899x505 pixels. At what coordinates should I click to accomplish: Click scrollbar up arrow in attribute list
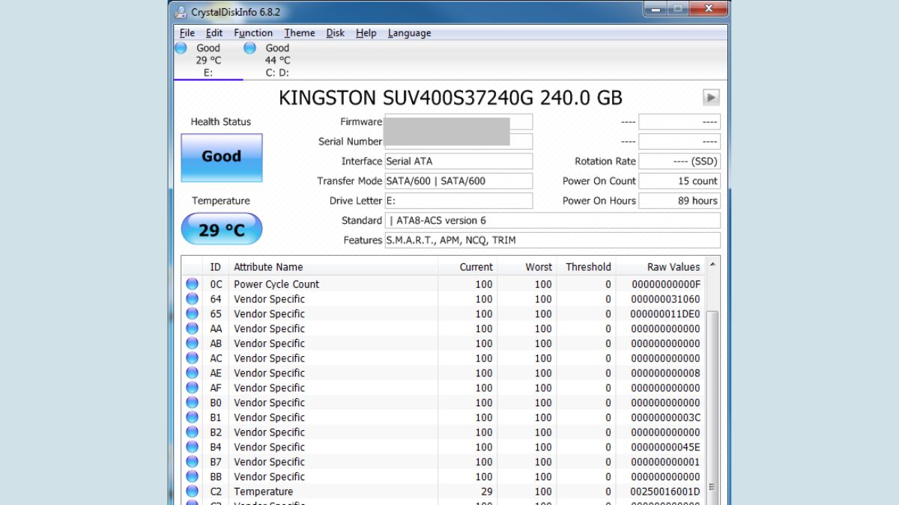(712, 265)
